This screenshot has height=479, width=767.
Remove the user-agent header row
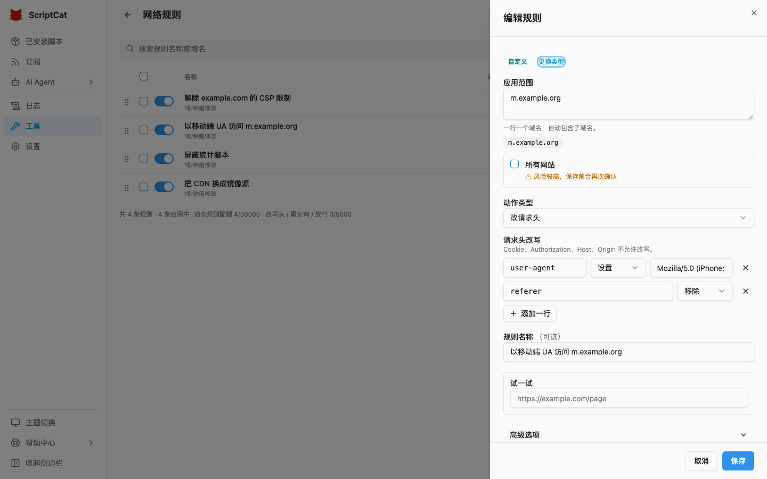(x=746, y=268)
